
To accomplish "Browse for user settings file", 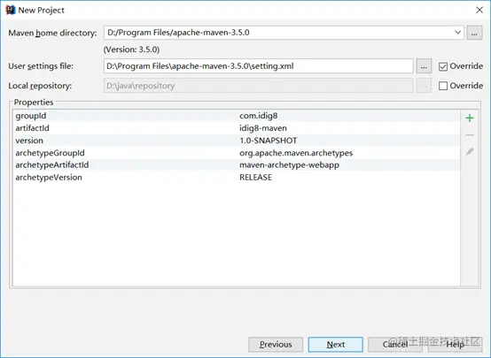I will coord(424,66).
